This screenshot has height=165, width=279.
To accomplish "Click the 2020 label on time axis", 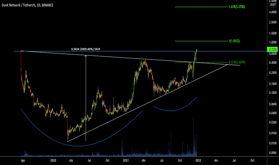I will click(53, 160).
